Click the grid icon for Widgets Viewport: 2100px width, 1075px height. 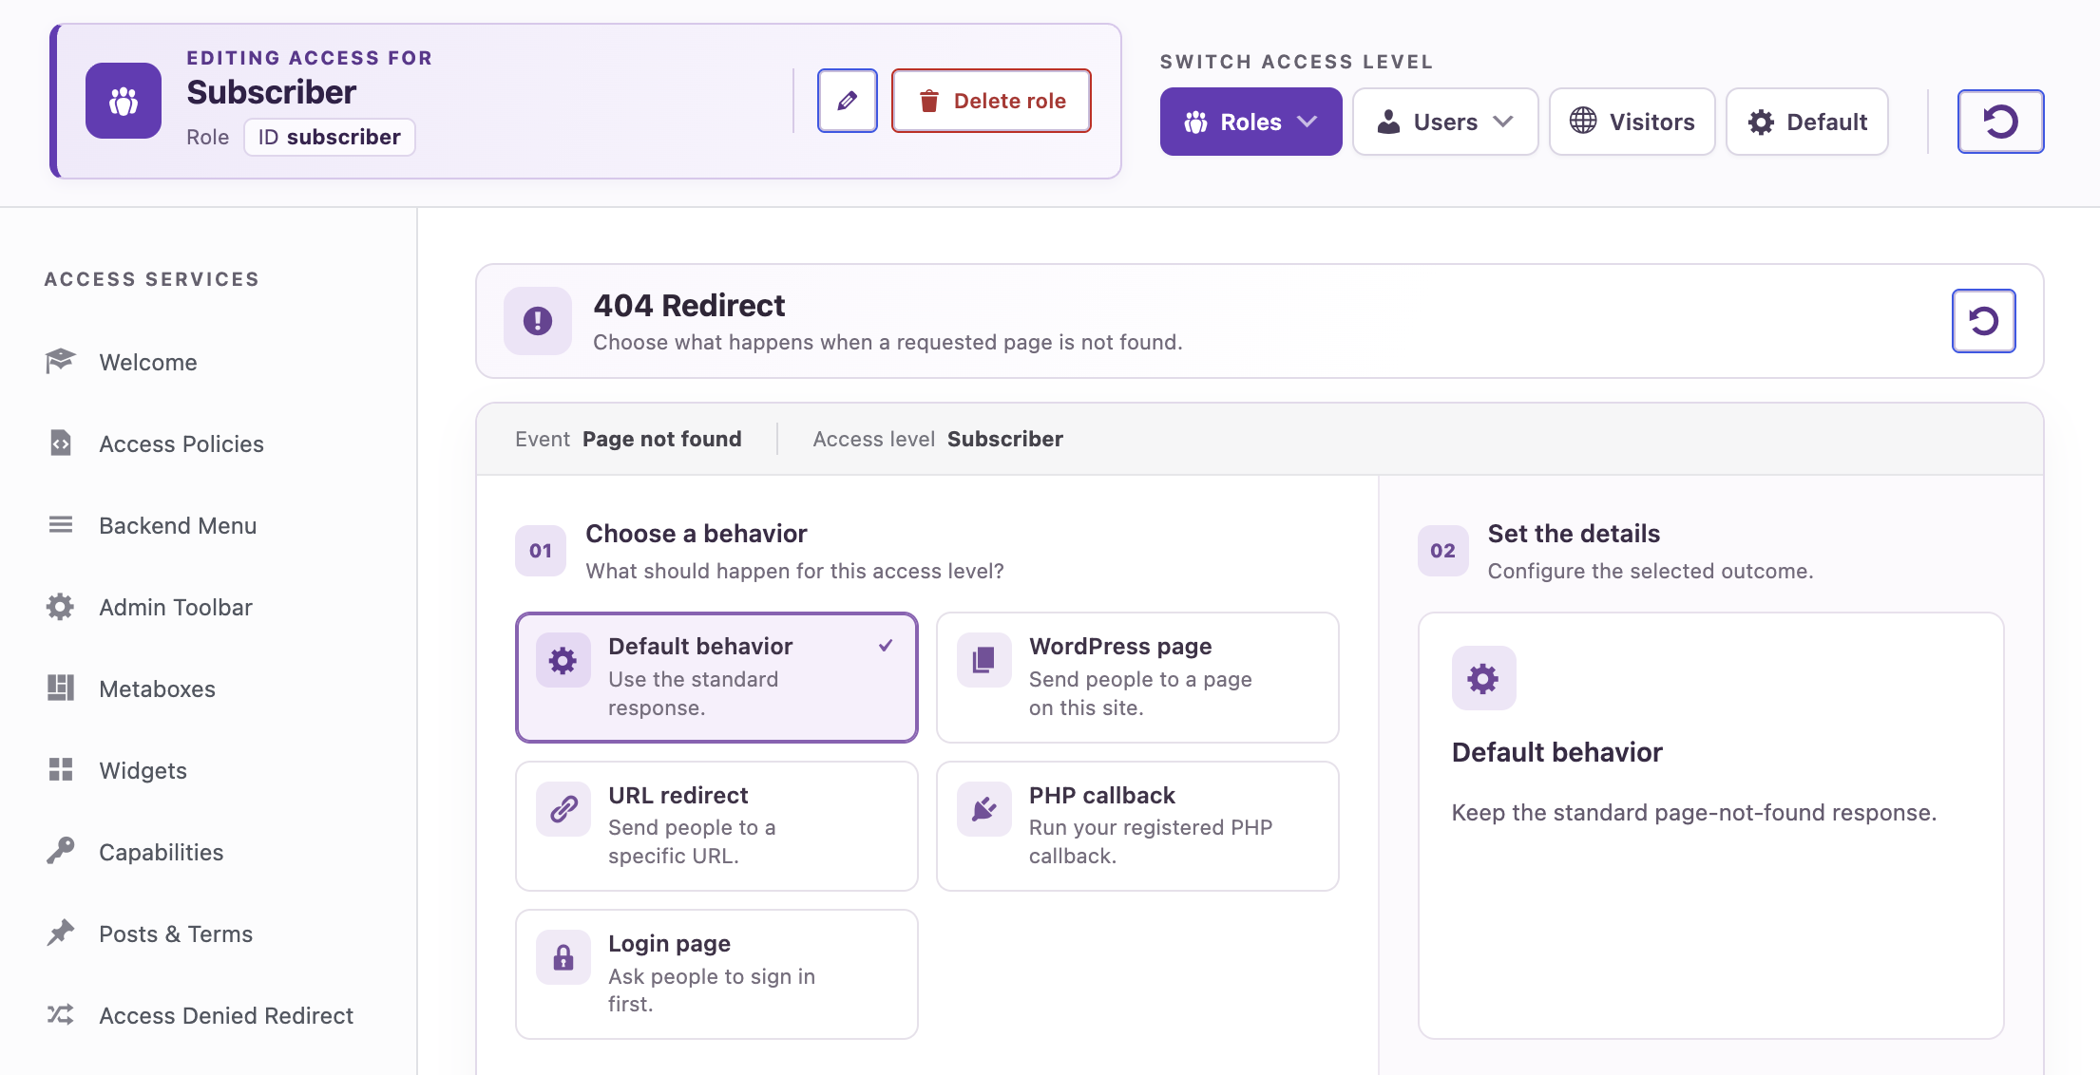(61, 770)
